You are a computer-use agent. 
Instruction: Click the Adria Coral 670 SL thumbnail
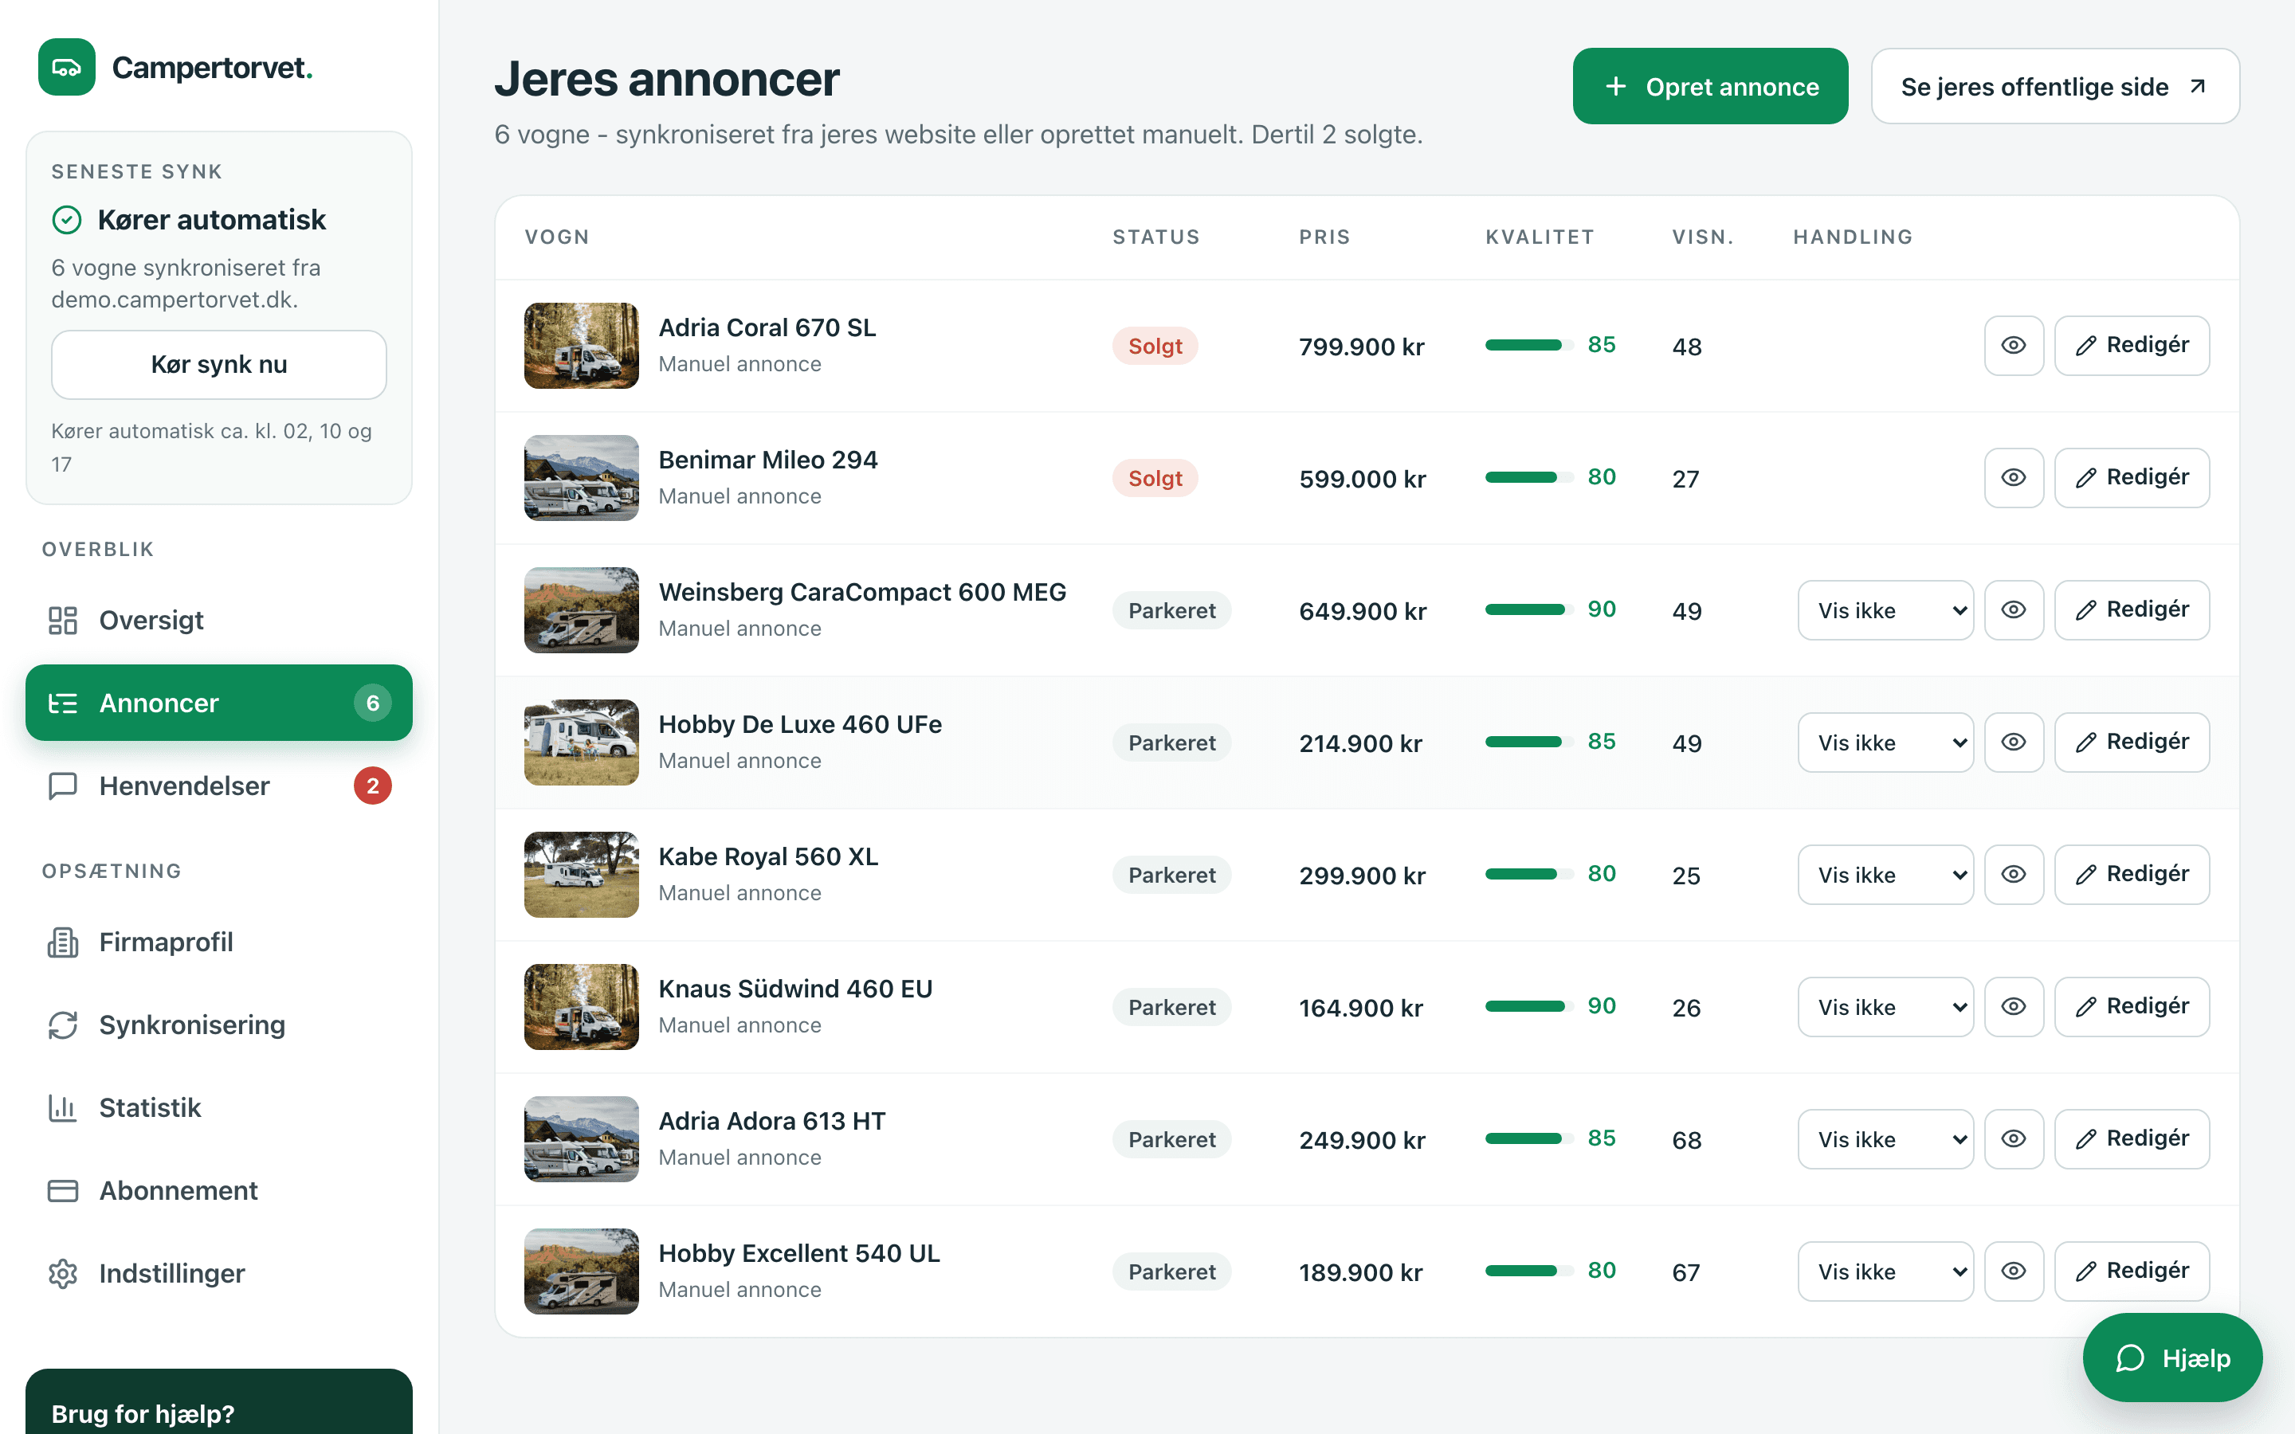pyautogui.click(x=582, y=345)
